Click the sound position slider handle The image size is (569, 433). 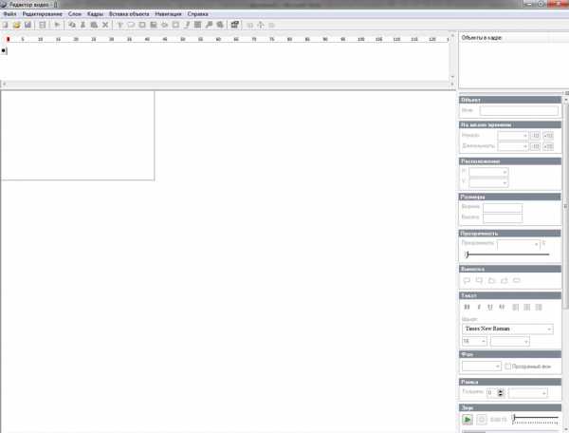click(514, 418)
